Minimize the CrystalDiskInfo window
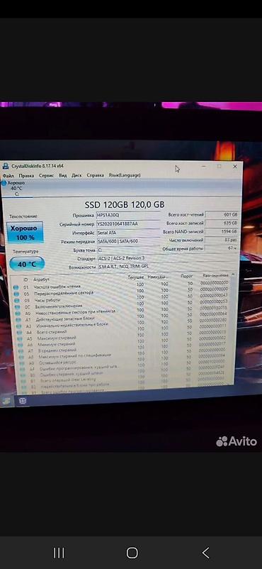Image resolution: width=262 pixels, height=569 pixels. tap(204, 167)
